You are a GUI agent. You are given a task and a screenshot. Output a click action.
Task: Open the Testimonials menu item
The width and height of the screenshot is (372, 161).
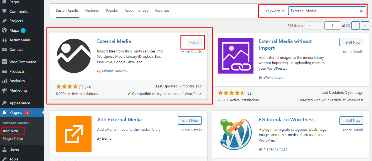coord(22,40)
